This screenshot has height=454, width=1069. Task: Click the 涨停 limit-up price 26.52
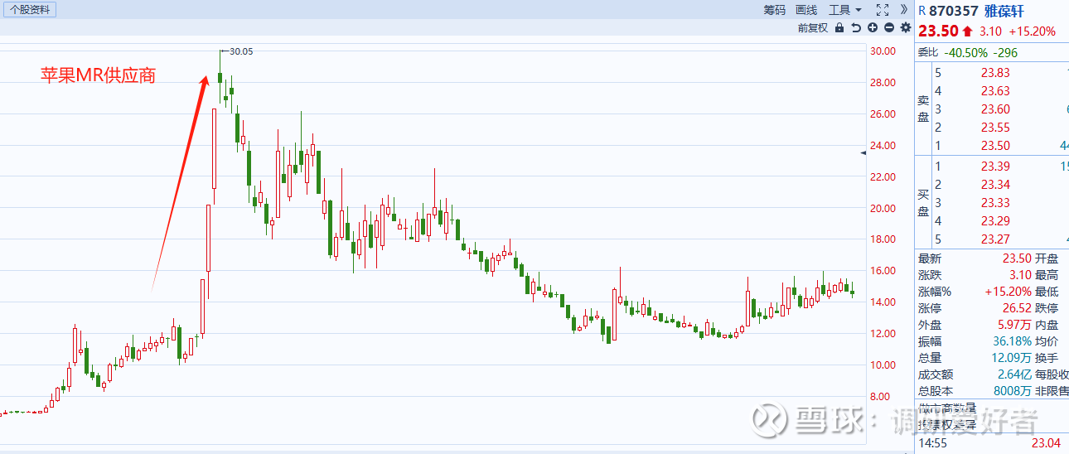(1017, 308)
